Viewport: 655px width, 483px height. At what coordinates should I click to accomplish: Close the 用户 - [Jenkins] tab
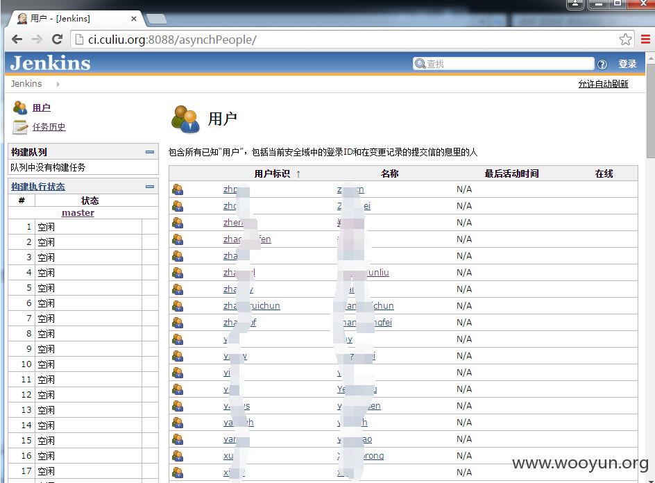click(x=134, y=18)
